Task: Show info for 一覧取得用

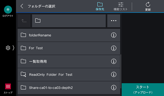Action: tap(114, 61)
